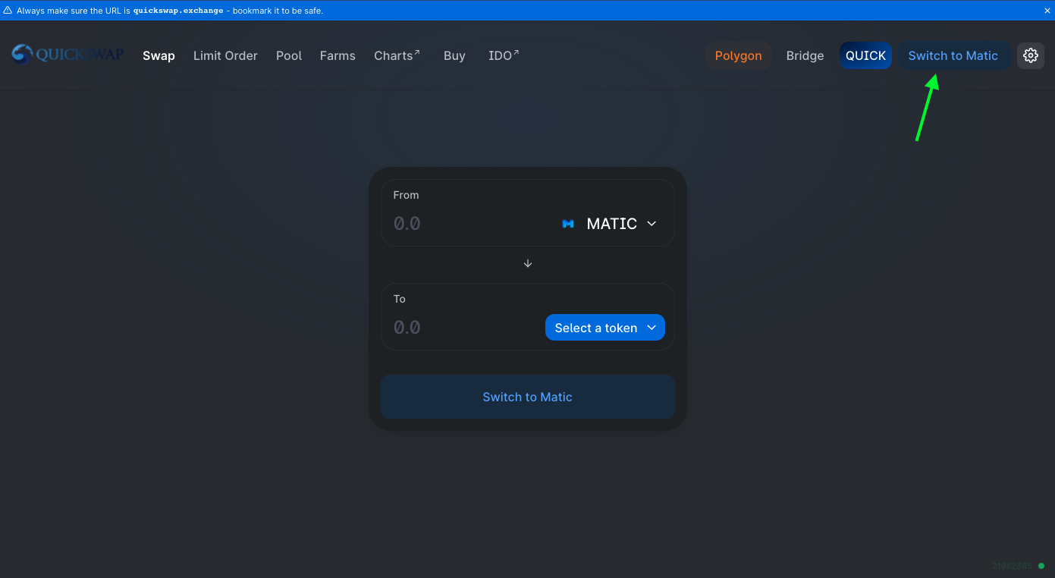Image resolution: width=1055 pixels, height=578 pixels.
Task: Click the green network status dot
Action: (1041, 566)
